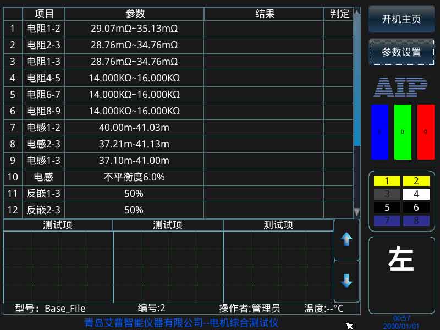The image size is (440, 330).
Task: Select channel 4 in the channel grid
Action: [x=415, y=194]
